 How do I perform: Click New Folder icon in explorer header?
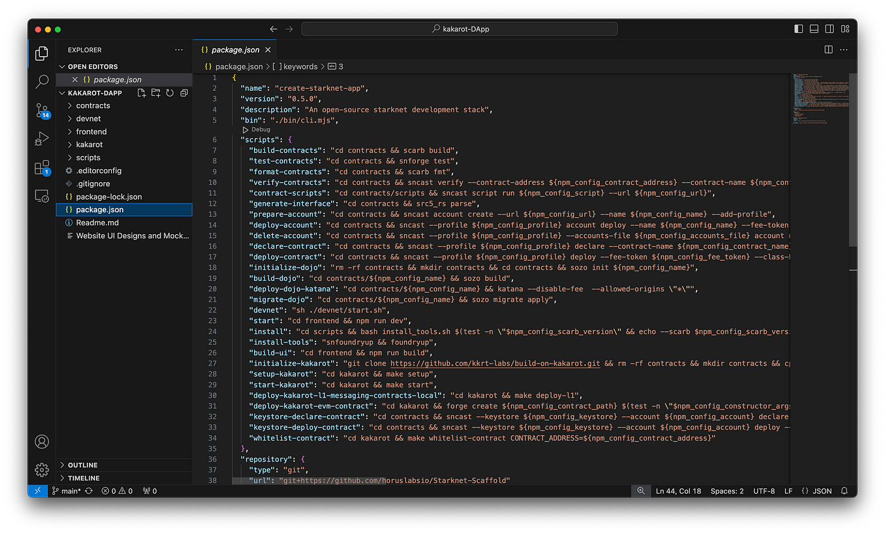point(156,93)
